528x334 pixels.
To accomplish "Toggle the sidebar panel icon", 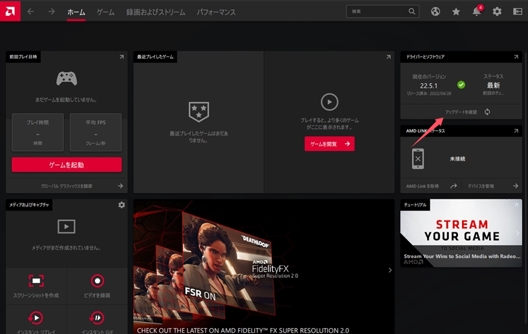I will 517,12.
